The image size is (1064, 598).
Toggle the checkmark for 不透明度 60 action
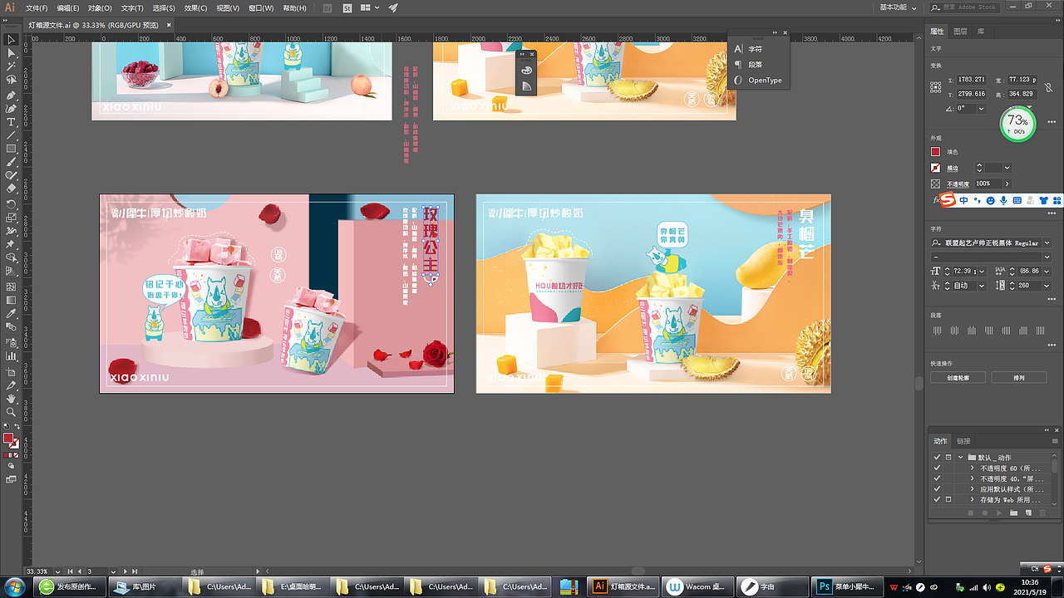[x=938, y=468]
